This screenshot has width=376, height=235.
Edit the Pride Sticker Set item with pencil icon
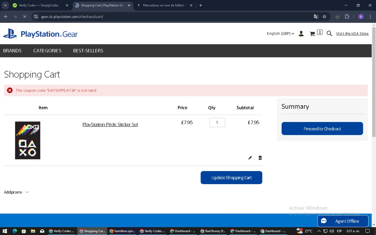(250, 158)
